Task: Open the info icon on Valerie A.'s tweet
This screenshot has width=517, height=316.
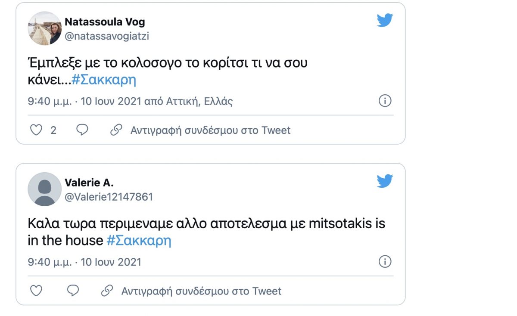Action: coord(385,262)
